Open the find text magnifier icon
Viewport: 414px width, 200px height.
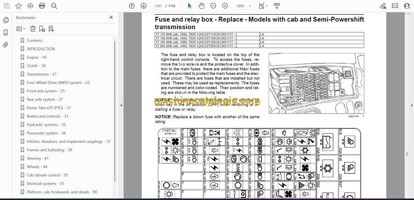coord(54,6)
